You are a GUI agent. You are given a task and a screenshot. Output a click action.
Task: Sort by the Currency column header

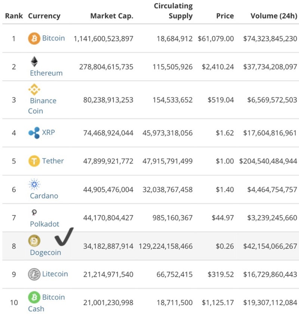click(x=44, y=16)
